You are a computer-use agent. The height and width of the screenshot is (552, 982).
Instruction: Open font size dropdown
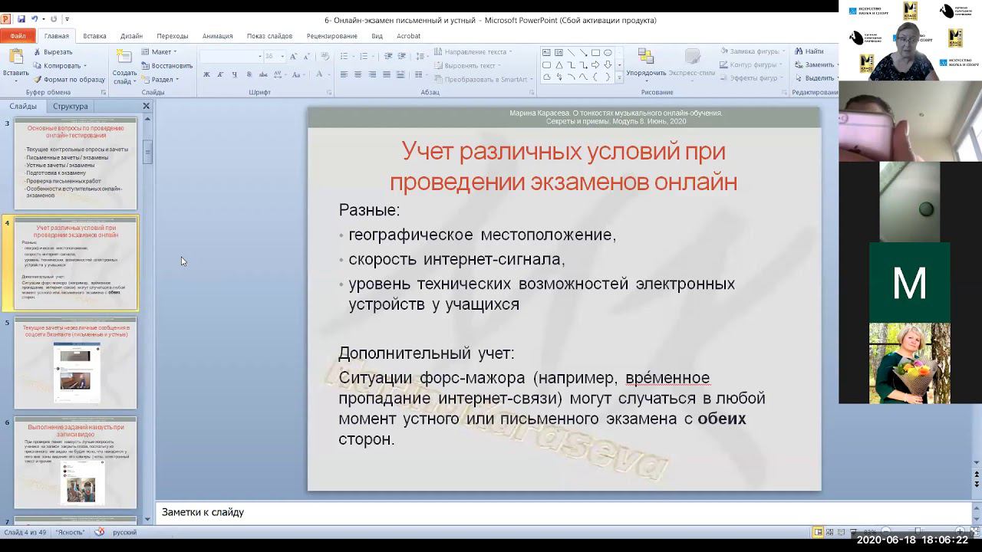[x=282, y=56]
